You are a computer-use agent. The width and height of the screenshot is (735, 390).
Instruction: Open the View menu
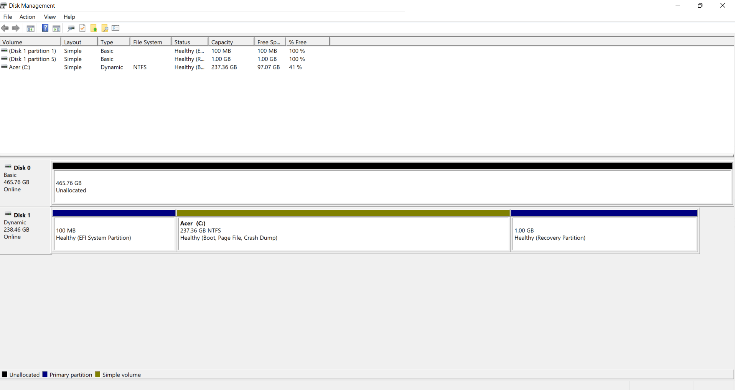(49, 17)
